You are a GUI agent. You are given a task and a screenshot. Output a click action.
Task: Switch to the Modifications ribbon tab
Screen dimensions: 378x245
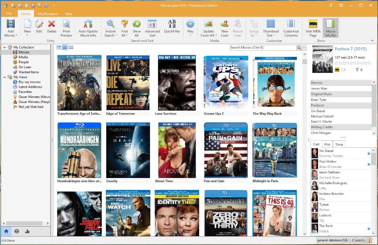(x=47, y=14)
